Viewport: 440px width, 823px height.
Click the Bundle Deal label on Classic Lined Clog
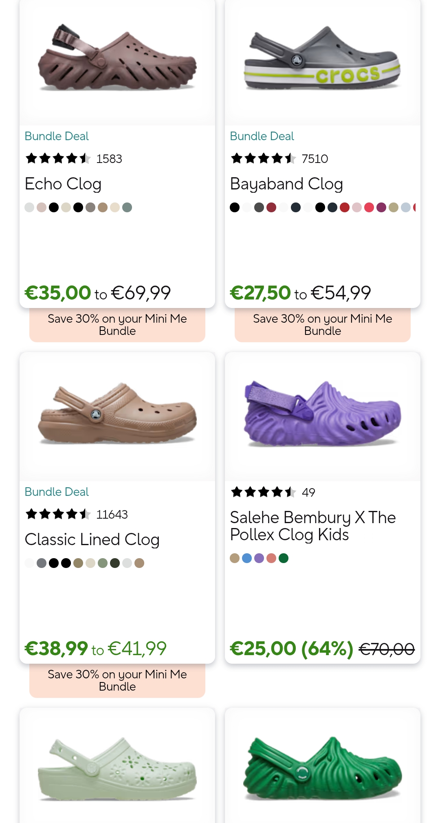57,492
